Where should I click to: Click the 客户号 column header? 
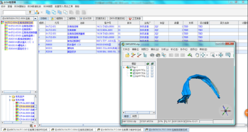[107, 23]
